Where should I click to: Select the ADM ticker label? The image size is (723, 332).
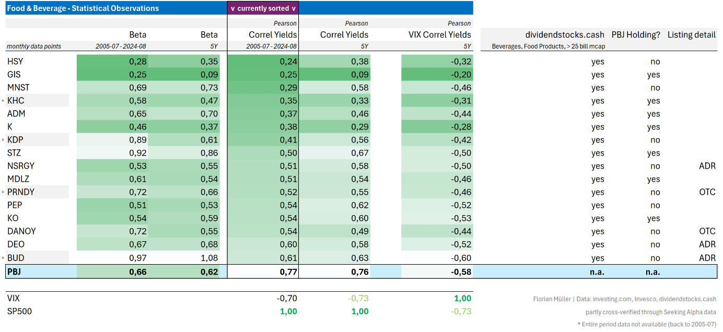click(16, 114)
